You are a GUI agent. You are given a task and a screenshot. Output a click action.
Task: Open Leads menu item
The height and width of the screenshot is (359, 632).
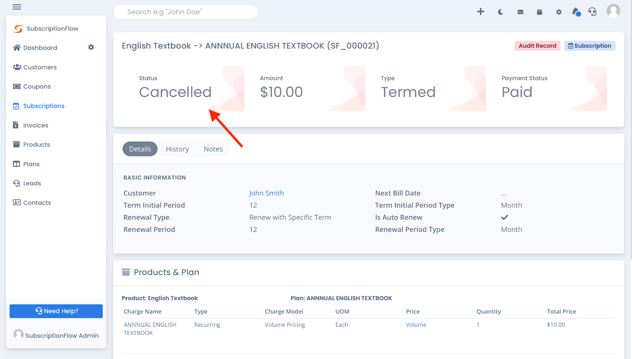tap(32, 183)
